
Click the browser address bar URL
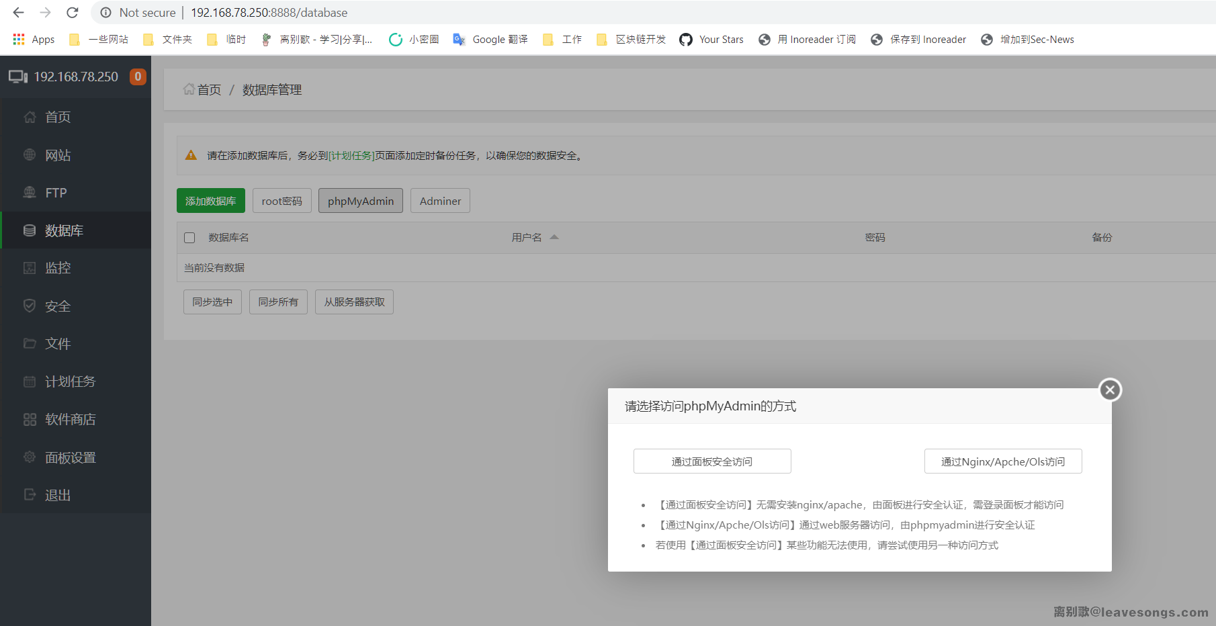(269, 13)
